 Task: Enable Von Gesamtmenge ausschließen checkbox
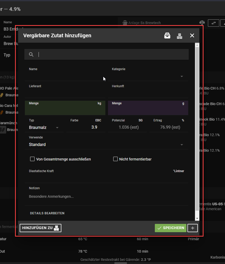32,159
